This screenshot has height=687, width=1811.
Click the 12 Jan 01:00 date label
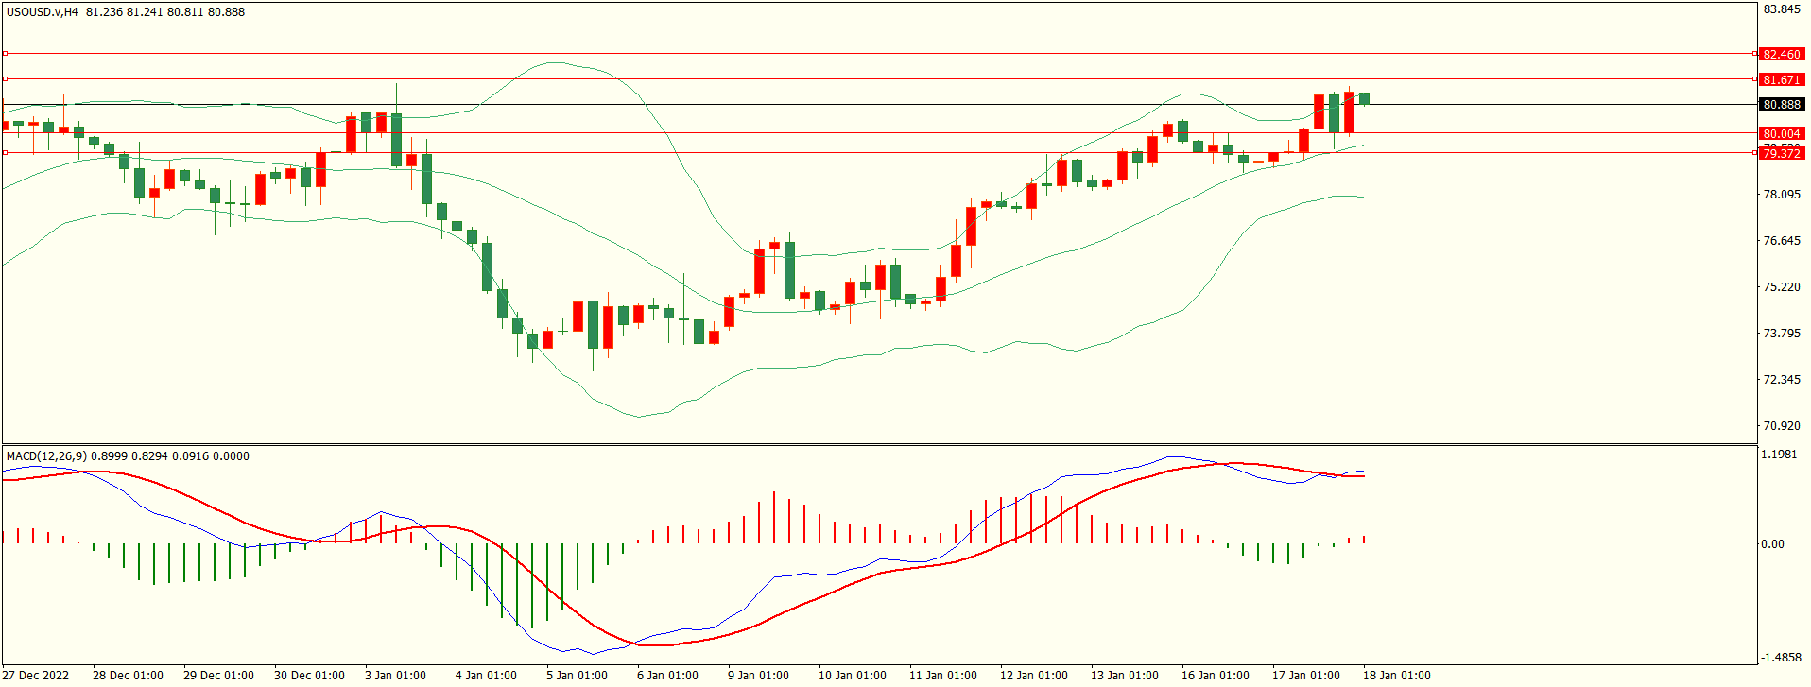click(x=1033, y=676)
